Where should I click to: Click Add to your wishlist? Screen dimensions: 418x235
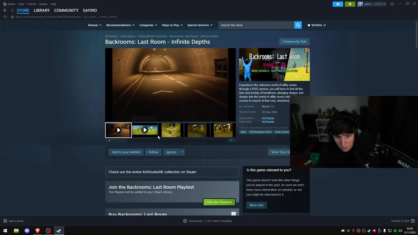click(126, 152)
